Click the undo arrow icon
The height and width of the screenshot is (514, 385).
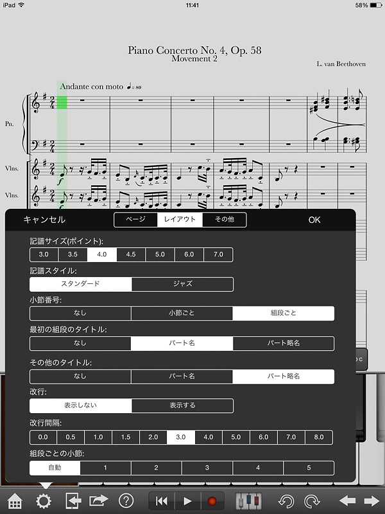point(287,501)
